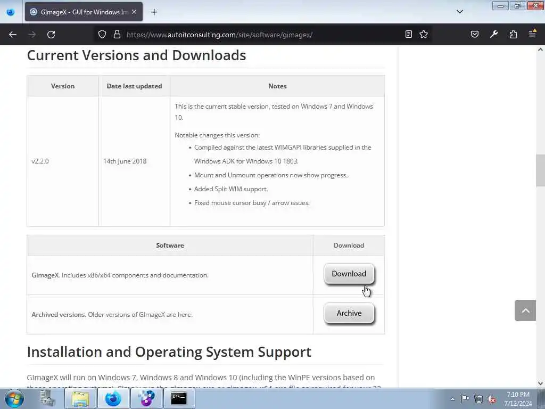Click the 'Date last updated' column header

click(x=134, y=86)
